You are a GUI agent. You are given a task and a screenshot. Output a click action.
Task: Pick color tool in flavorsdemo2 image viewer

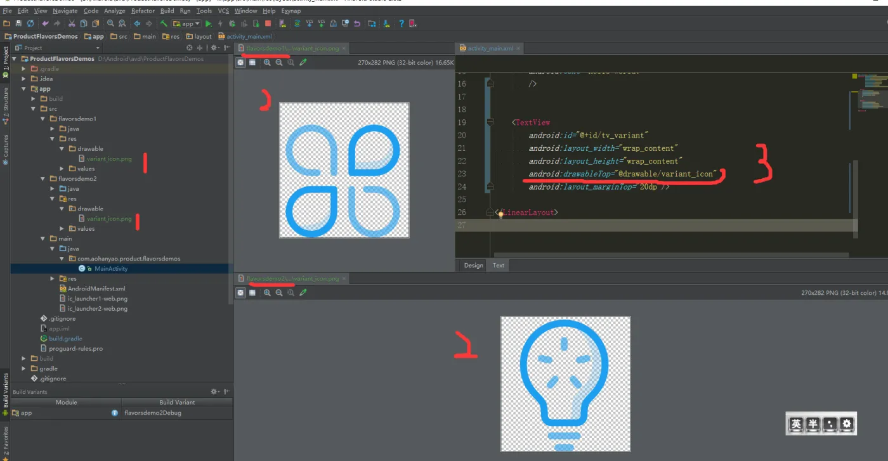pos(303,292)
